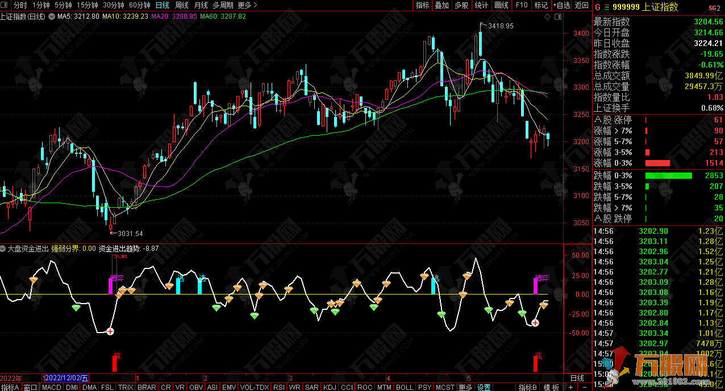Image resolution: width=725 pixels, height=391 pixels.
Task: Switch to 1分钟 period
Action: [x=41, y=5]
